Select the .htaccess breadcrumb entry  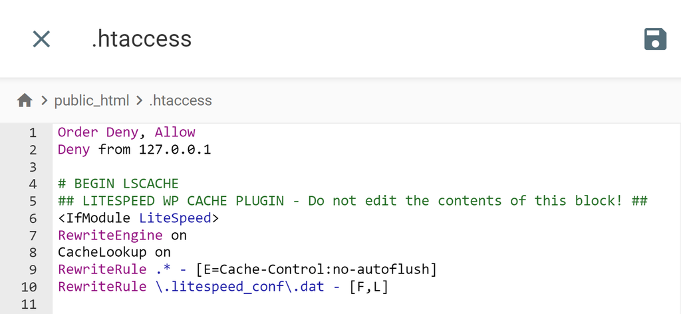(180, 100)
